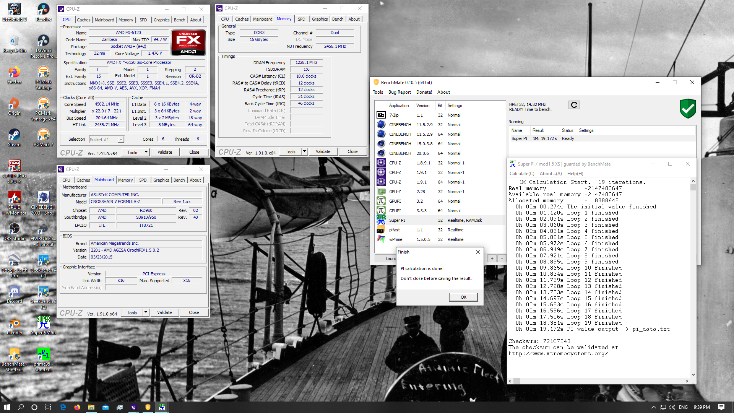Screen dimensions: 734x413
Task: Launch Discord desktop icon
Action: tap(15, 295)
